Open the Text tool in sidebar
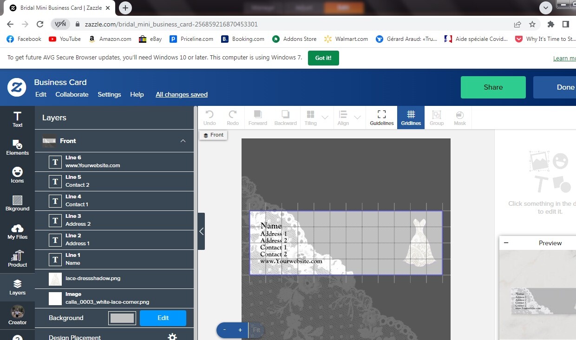 point(17,119)
